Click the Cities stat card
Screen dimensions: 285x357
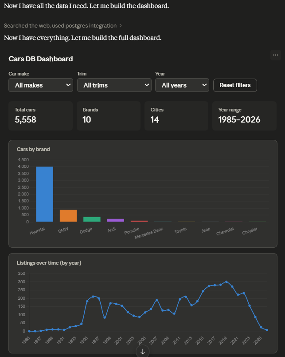click(176, 116)
